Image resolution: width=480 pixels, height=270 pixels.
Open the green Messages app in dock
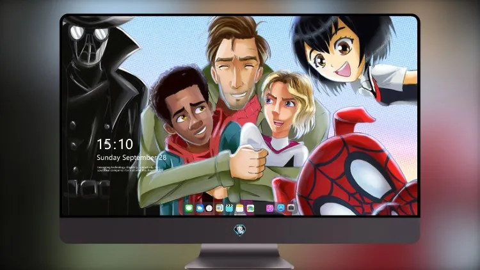tap(189, 208)
